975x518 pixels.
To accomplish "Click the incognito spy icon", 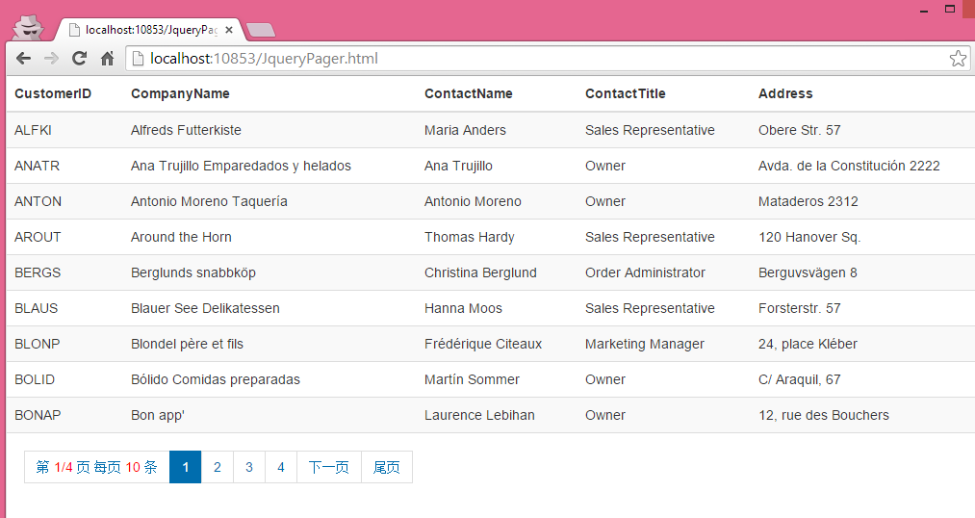I will (x=29, y=27).
